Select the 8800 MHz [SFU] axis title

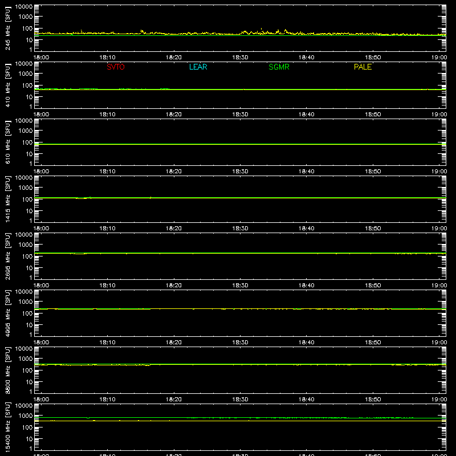7,370
